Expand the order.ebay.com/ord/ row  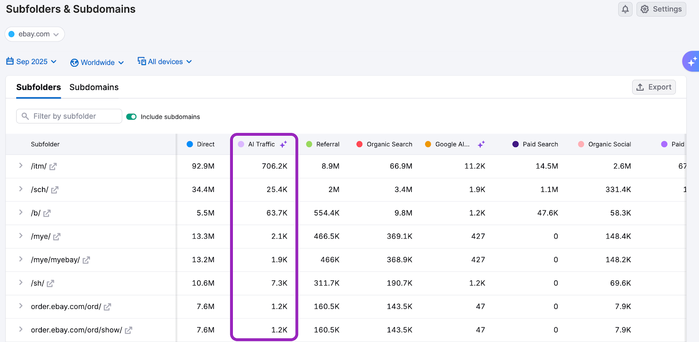[21, 306]
